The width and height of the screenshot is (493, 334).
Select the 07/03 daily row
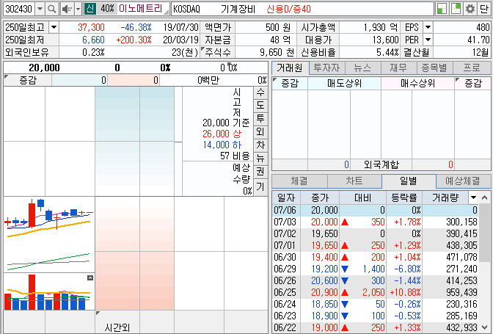click(x=376, y=222)
